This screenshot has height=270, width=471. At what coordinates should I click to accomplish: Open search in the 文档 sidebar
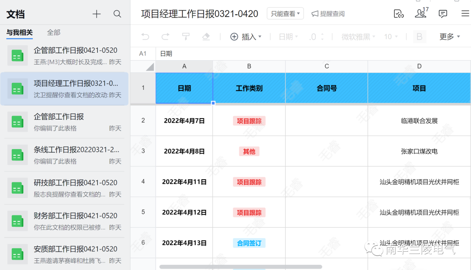(117, 14)
